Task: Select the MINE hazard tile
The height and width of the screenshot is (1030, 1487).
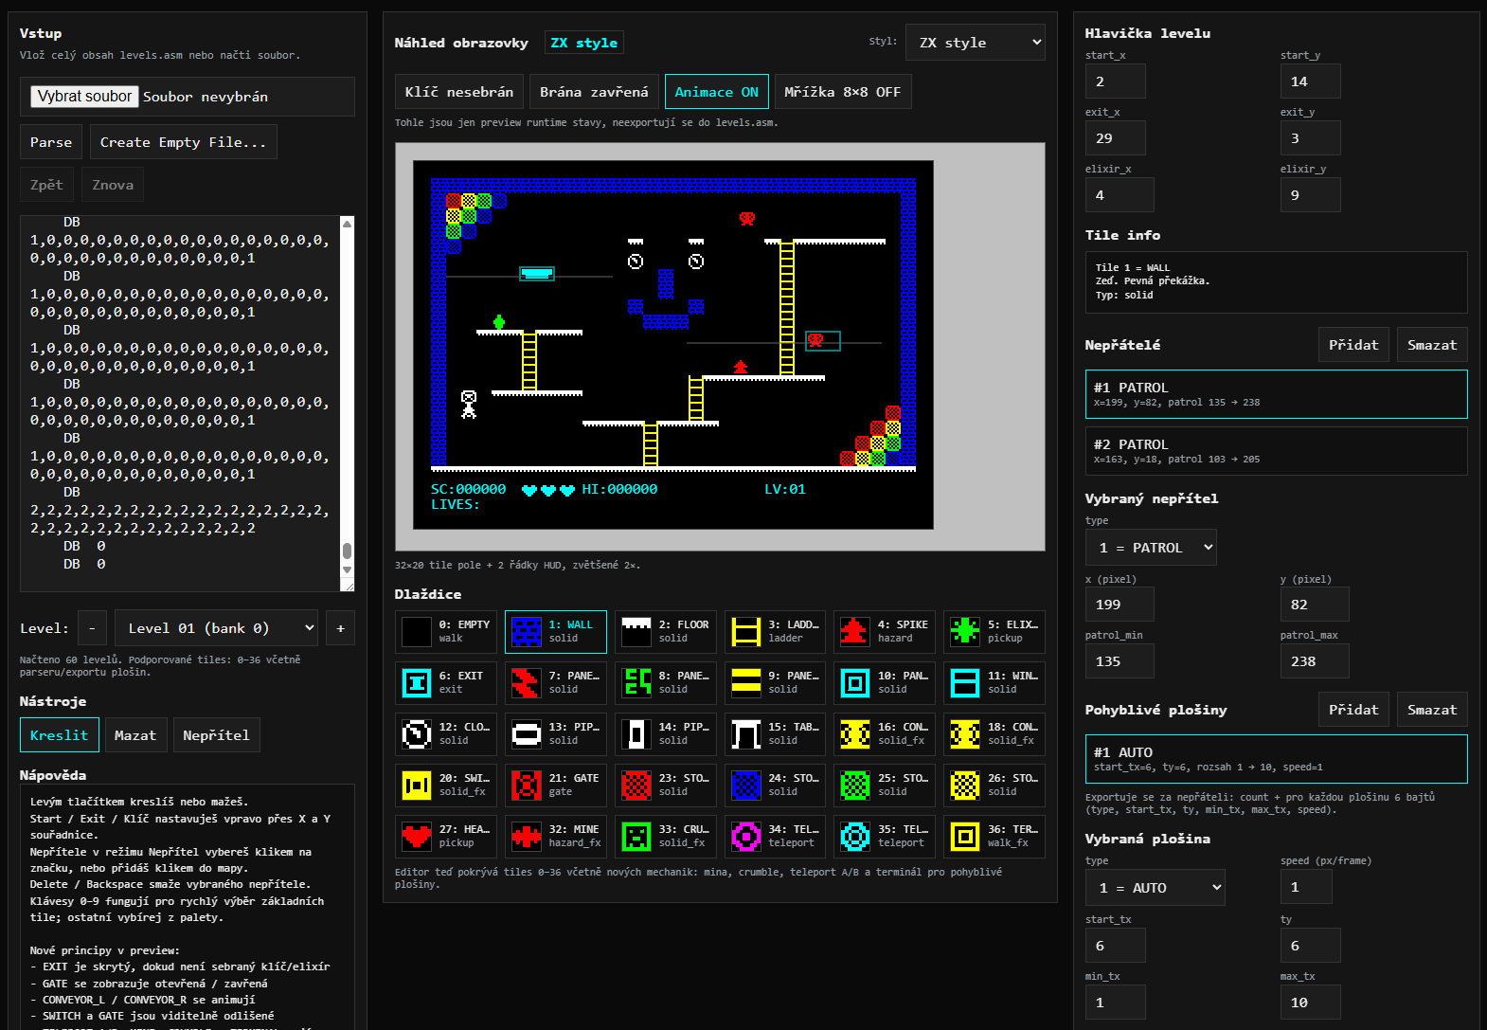Action: coord(555,837)
